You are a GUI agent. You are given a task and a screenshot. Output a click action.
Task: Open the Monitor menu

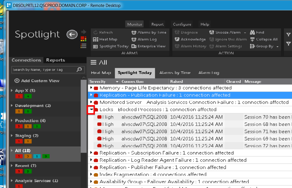[135, 24]
